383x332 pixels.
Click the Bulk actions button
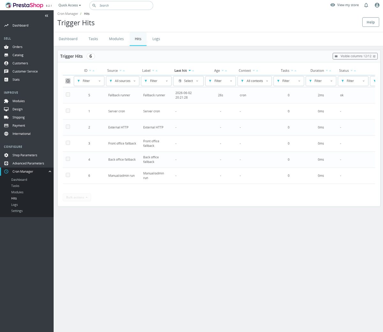click(x=77, y=197)
